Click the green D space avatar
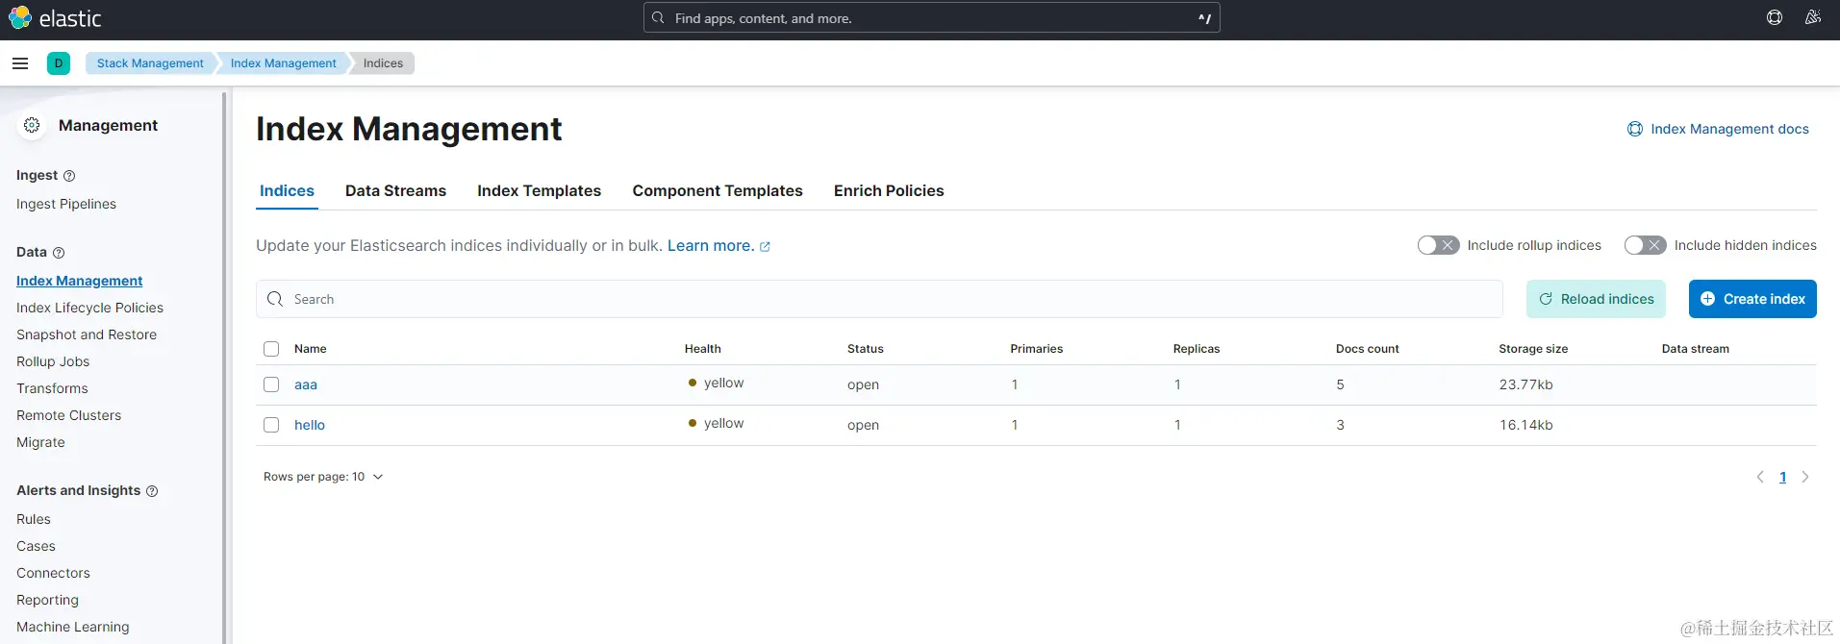The image size is (1840, 644). coord(59,63)
